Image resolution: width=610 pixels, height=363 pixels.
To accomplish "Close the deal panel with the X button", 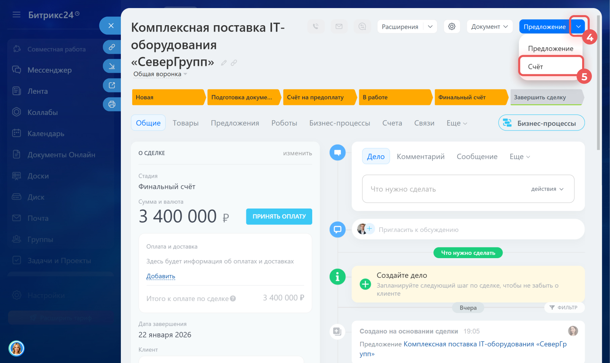I will click(111, 26).
